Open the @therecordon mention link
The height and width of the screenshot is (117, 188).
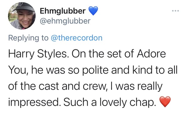(77, 38)
